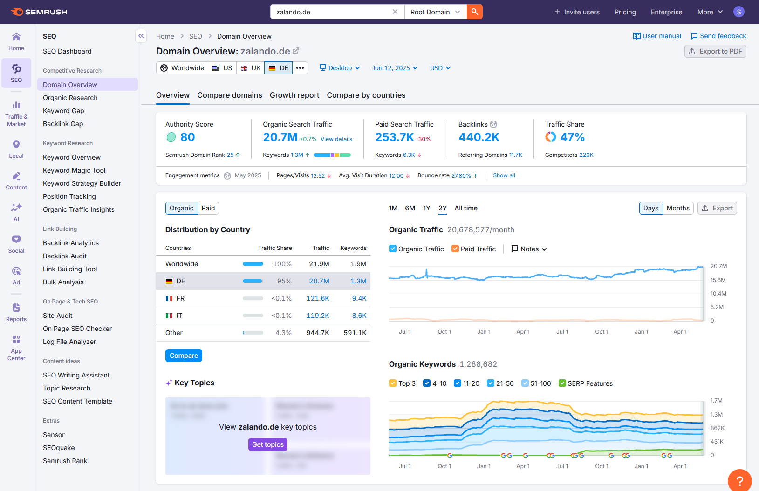
Task: Click Worldwide traffic share bar
Action: [x=253, y=264]
